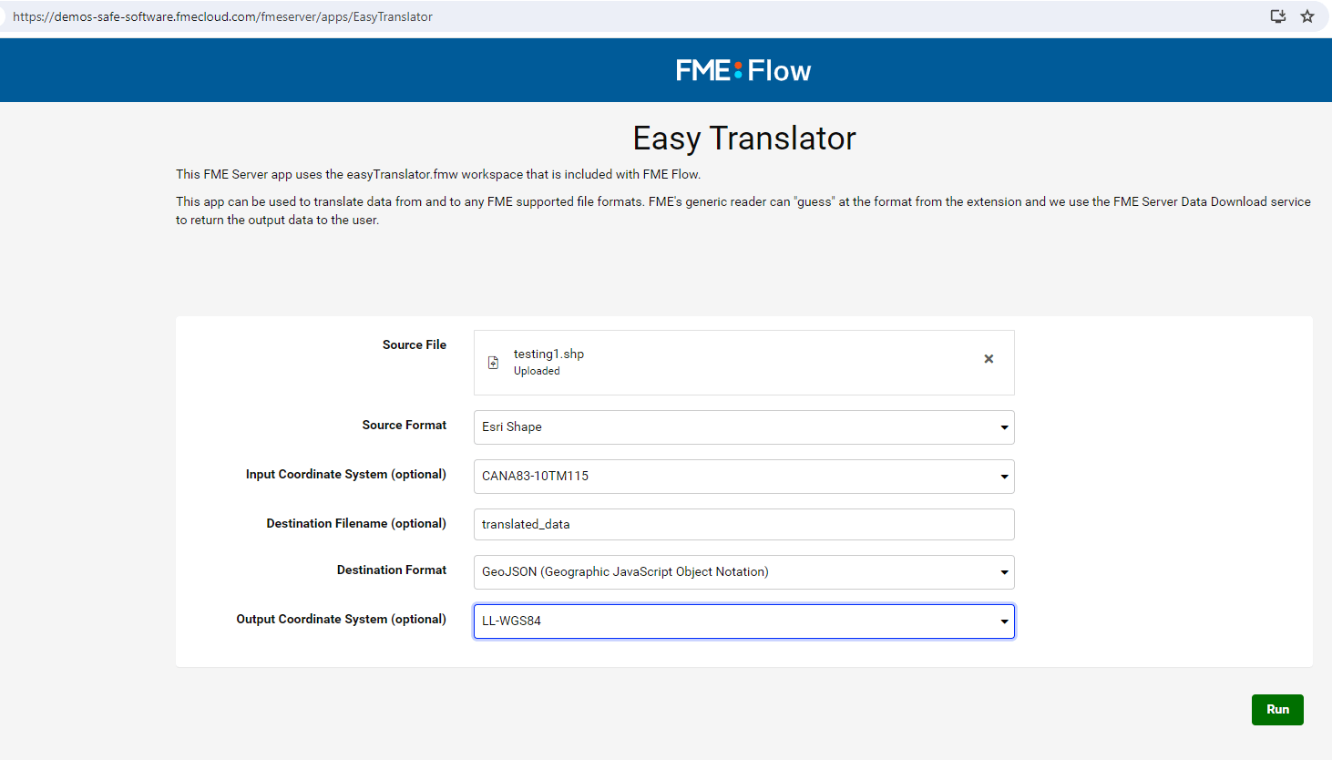
Task: Remove the uploaded testing1.shp file
Action: coord(989,359)
